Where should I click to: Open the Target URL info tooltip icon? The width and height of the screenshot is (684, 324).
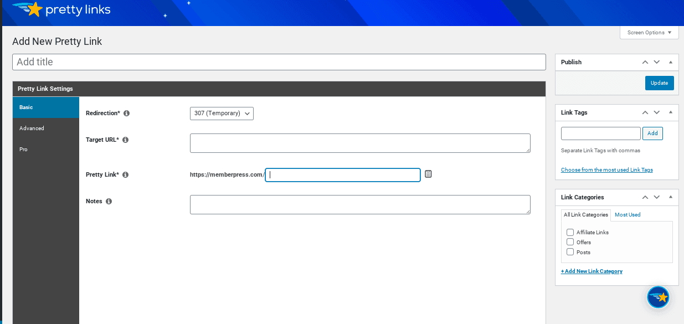125,140
